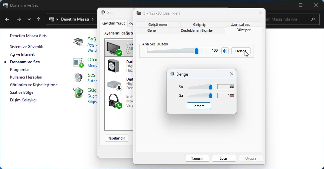Open the Desteklenen Biçimler tab
Screen dimensions: 324x169
click(x=197, y=30)
